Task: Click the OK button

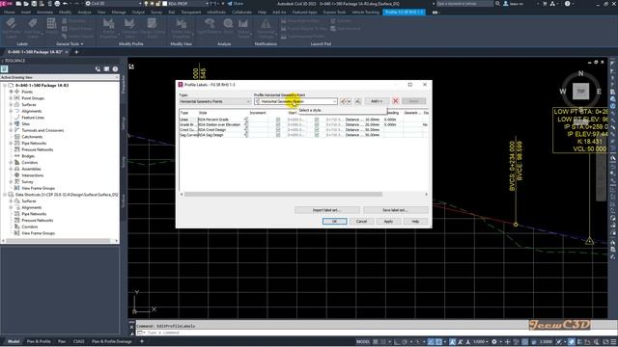Action: [x=335, y=222]
